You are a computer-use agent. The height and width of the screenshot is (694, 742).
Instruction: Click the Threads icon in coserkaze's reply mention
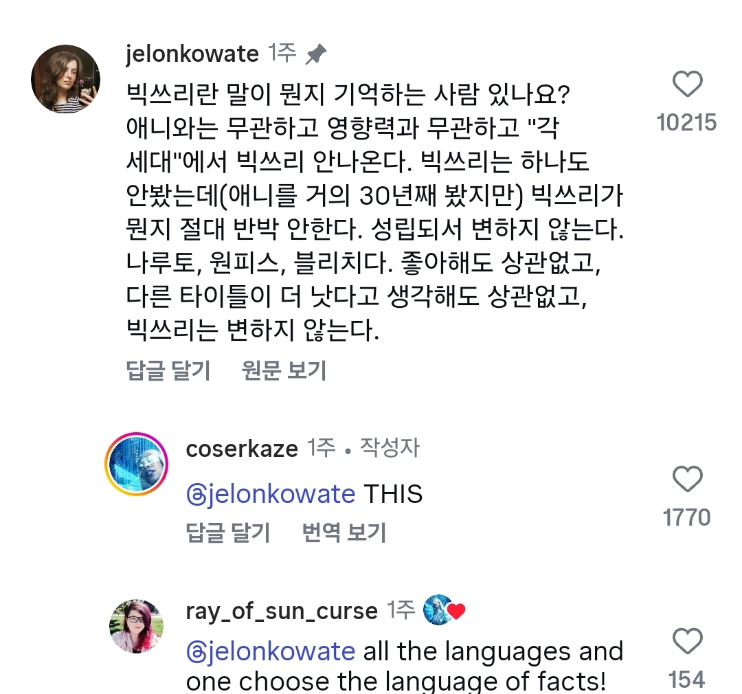(x=196, y=495)
